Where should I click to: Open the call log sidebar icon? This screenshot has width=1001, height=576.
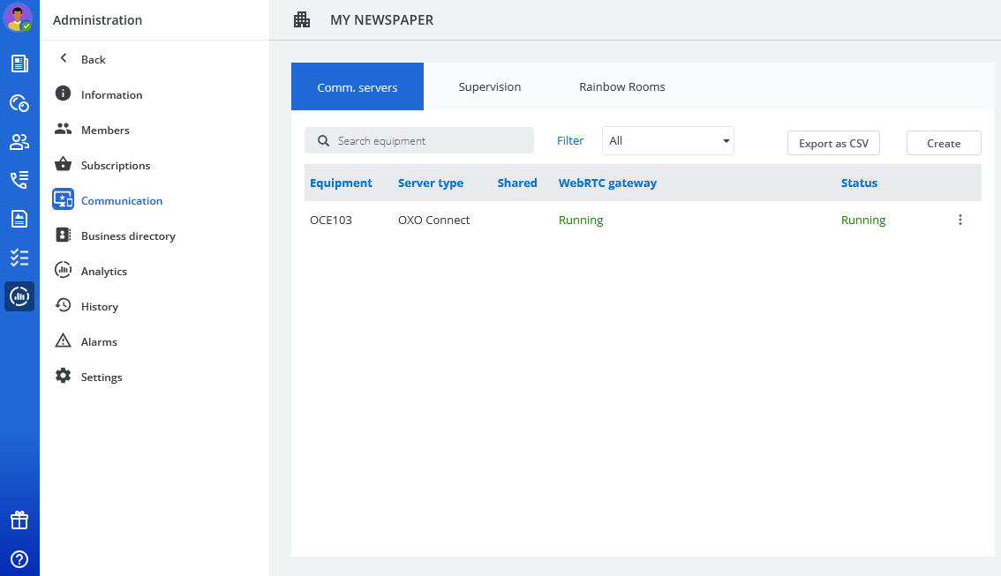[x=19, y=180]
